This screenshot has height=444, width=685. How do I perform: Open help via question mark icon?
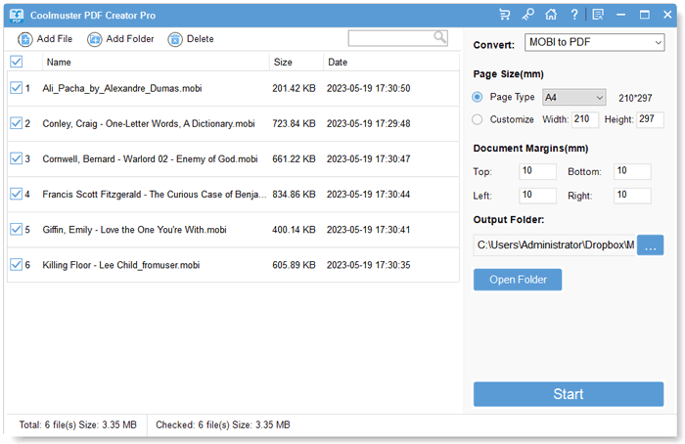[x=574, y=15]
